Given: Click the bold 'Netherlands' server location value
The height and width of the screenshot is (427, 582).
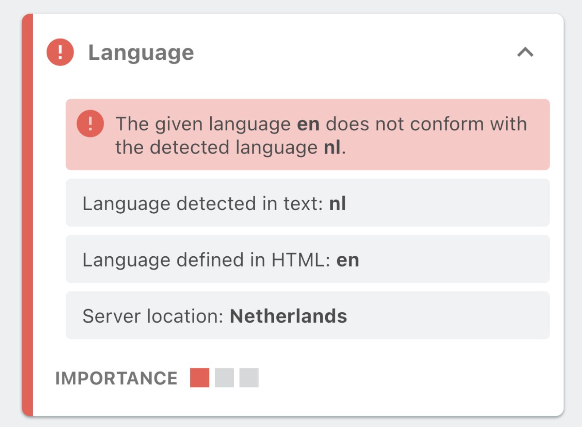Looking at the screenshot, I should (x=288, y=316).
